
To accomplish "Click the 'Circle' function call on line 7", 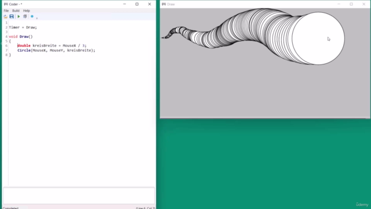I will pyautogui.click(x=24, y=51).
